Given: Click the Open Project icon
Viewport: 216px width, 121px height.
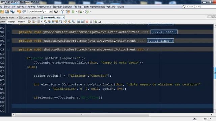Looking at the screenshot, I should click(7, 12).
